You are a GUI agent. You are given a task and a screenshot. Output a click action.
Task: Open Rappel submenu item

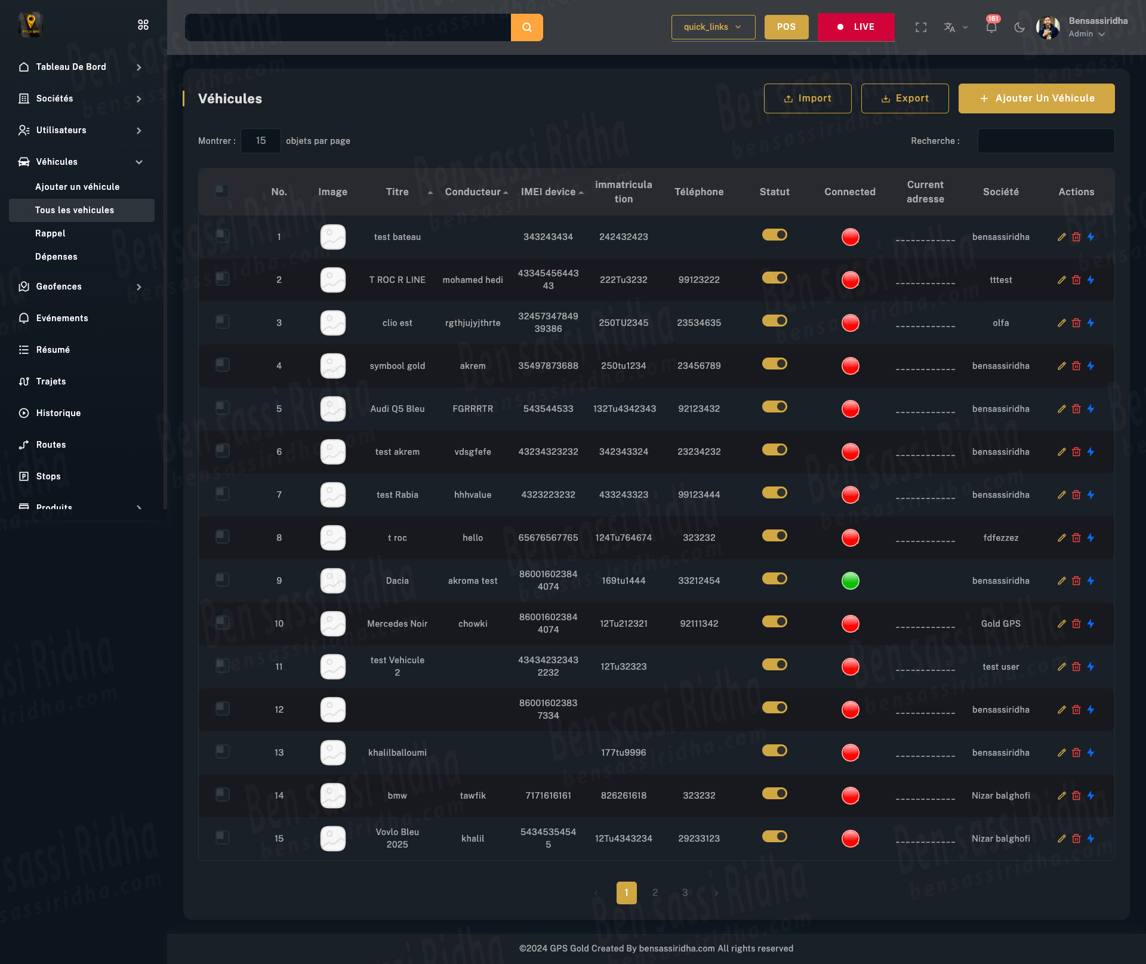(50, 233)
